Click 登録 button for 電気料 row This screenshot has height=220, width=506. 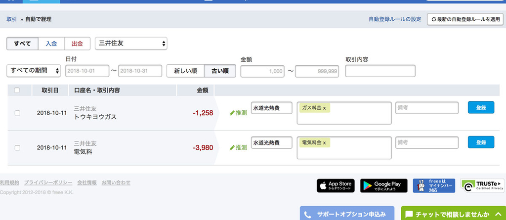[x=481, y=142]
